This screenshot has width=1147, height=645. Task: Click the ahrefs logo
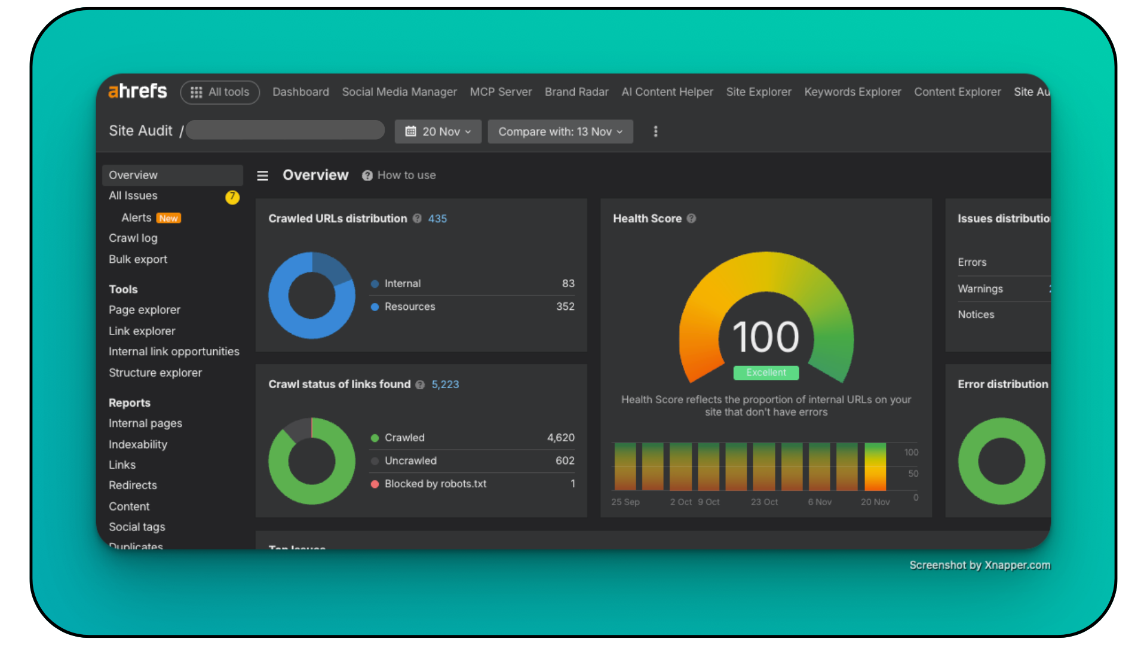coord(137,91)
